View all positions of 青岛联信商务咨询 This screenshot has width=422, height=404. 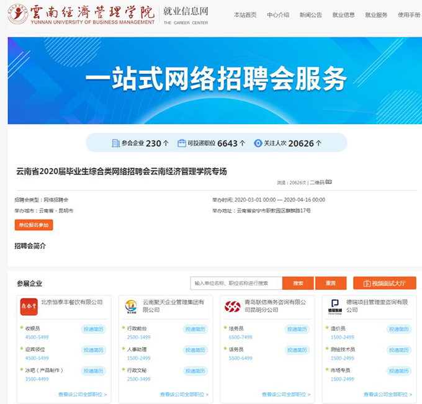coord(286,395)
